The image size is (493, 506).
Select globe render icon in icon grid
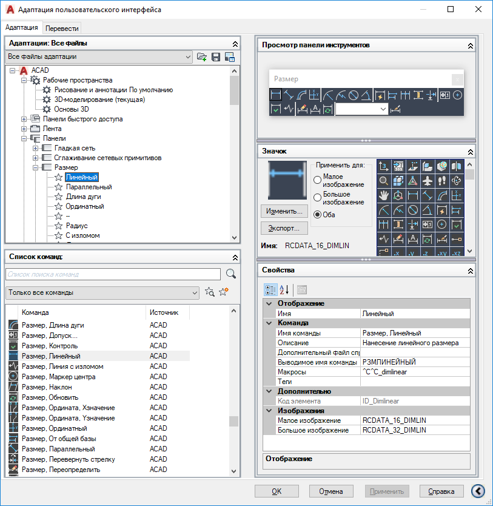(x=441, y=166)
